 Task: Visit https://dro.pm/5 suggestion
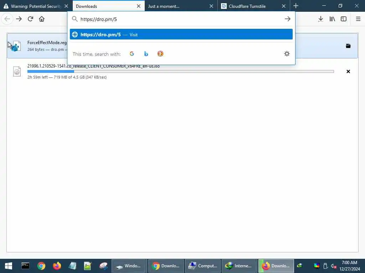click(x=181, y=34)
